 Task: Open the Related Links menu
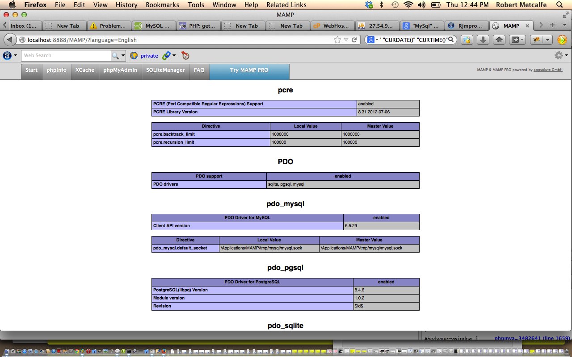point(286,5)
